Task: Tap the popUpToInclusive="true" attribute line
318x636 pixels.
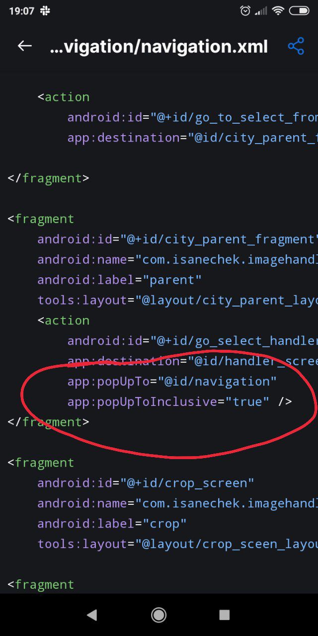Action: point(180,401)
